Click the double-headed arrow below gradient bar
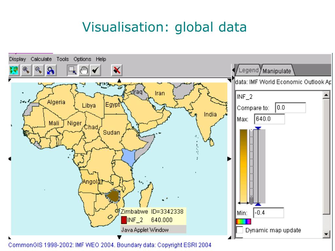The image size is (335, 251). pyautogui.click(x=243, y=203)
